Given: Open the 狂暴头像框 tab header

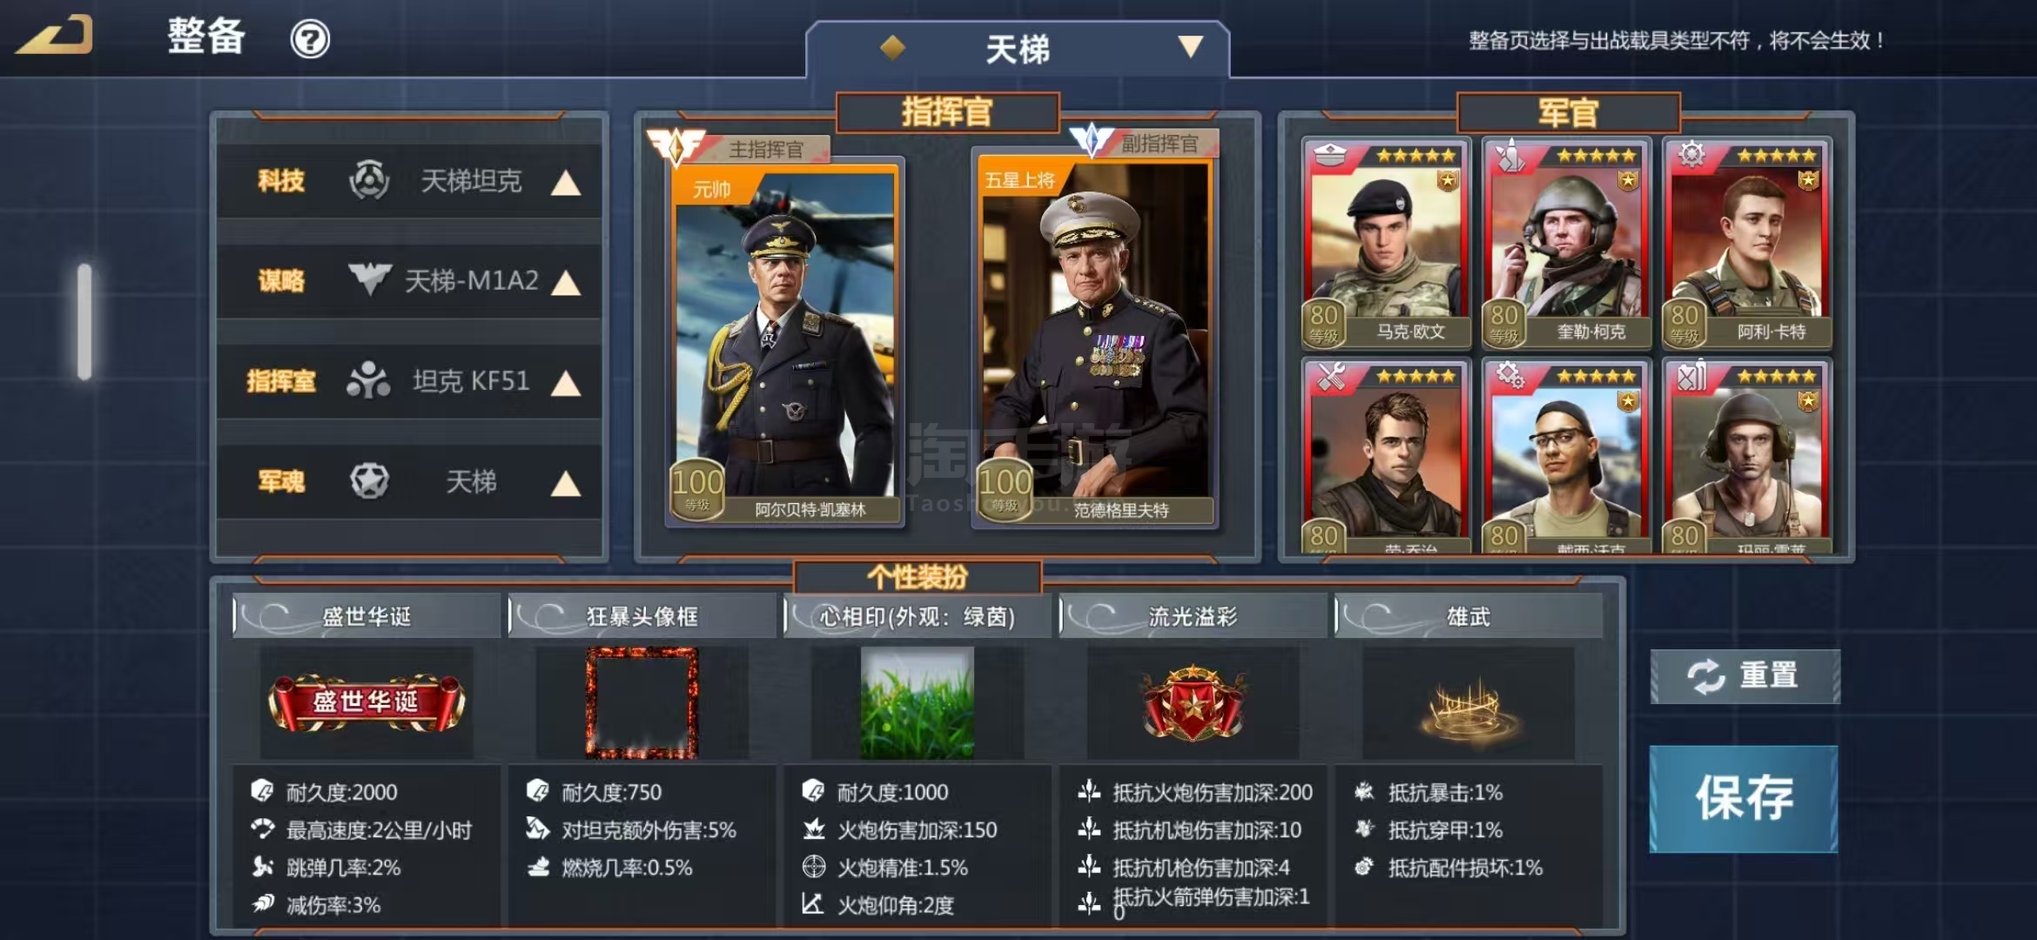Looking at the screenshot, I should coord(642,616).
